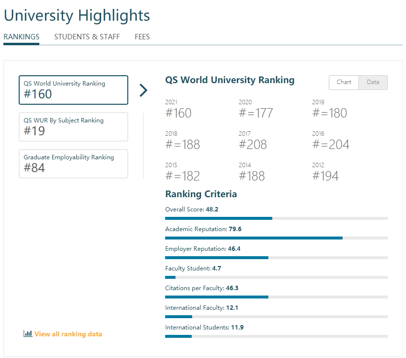The width and height of the screenshot is (406, 358).
Task: Click the 2015 rank #=182
Action: point(182,176)
